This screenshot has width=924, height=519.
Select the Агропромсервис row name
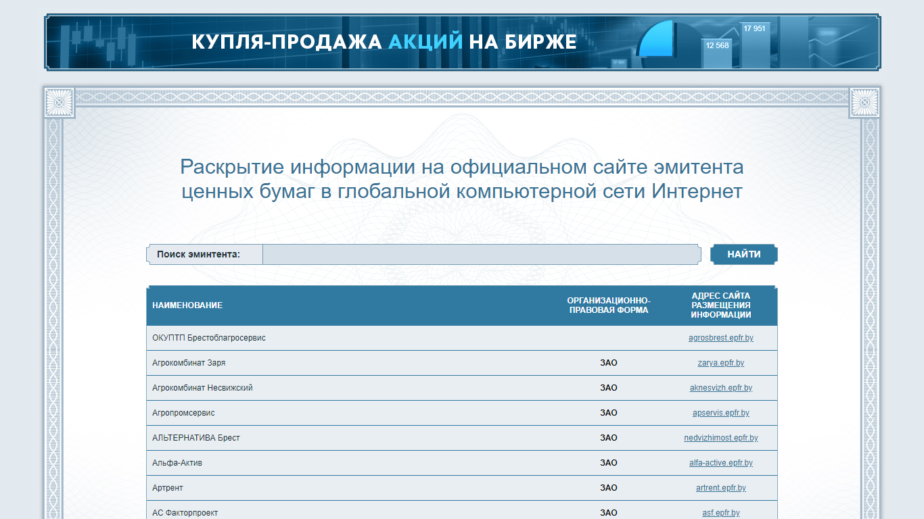click(x=183, y=413)
